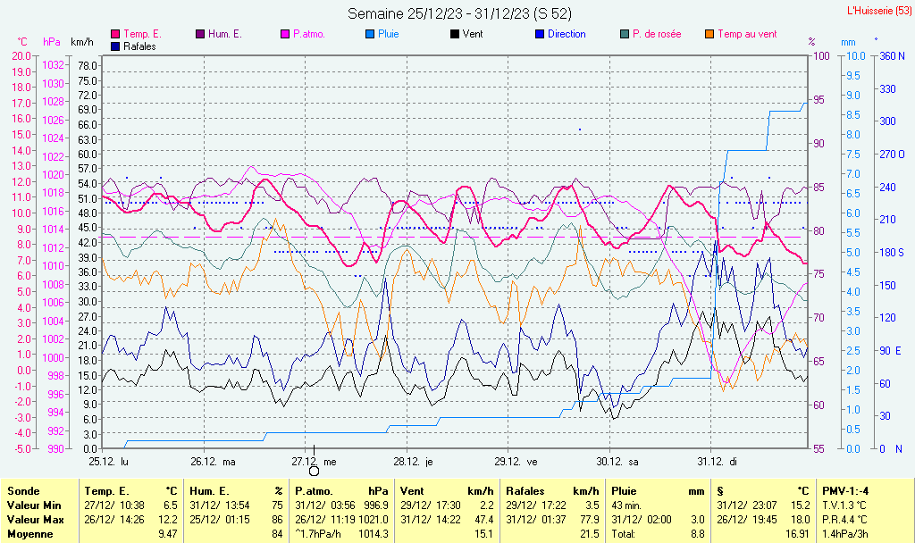Click the blue Pluie legend swatch
The height and width of the screenshot is (543, 915).
(x=370, y=35)
